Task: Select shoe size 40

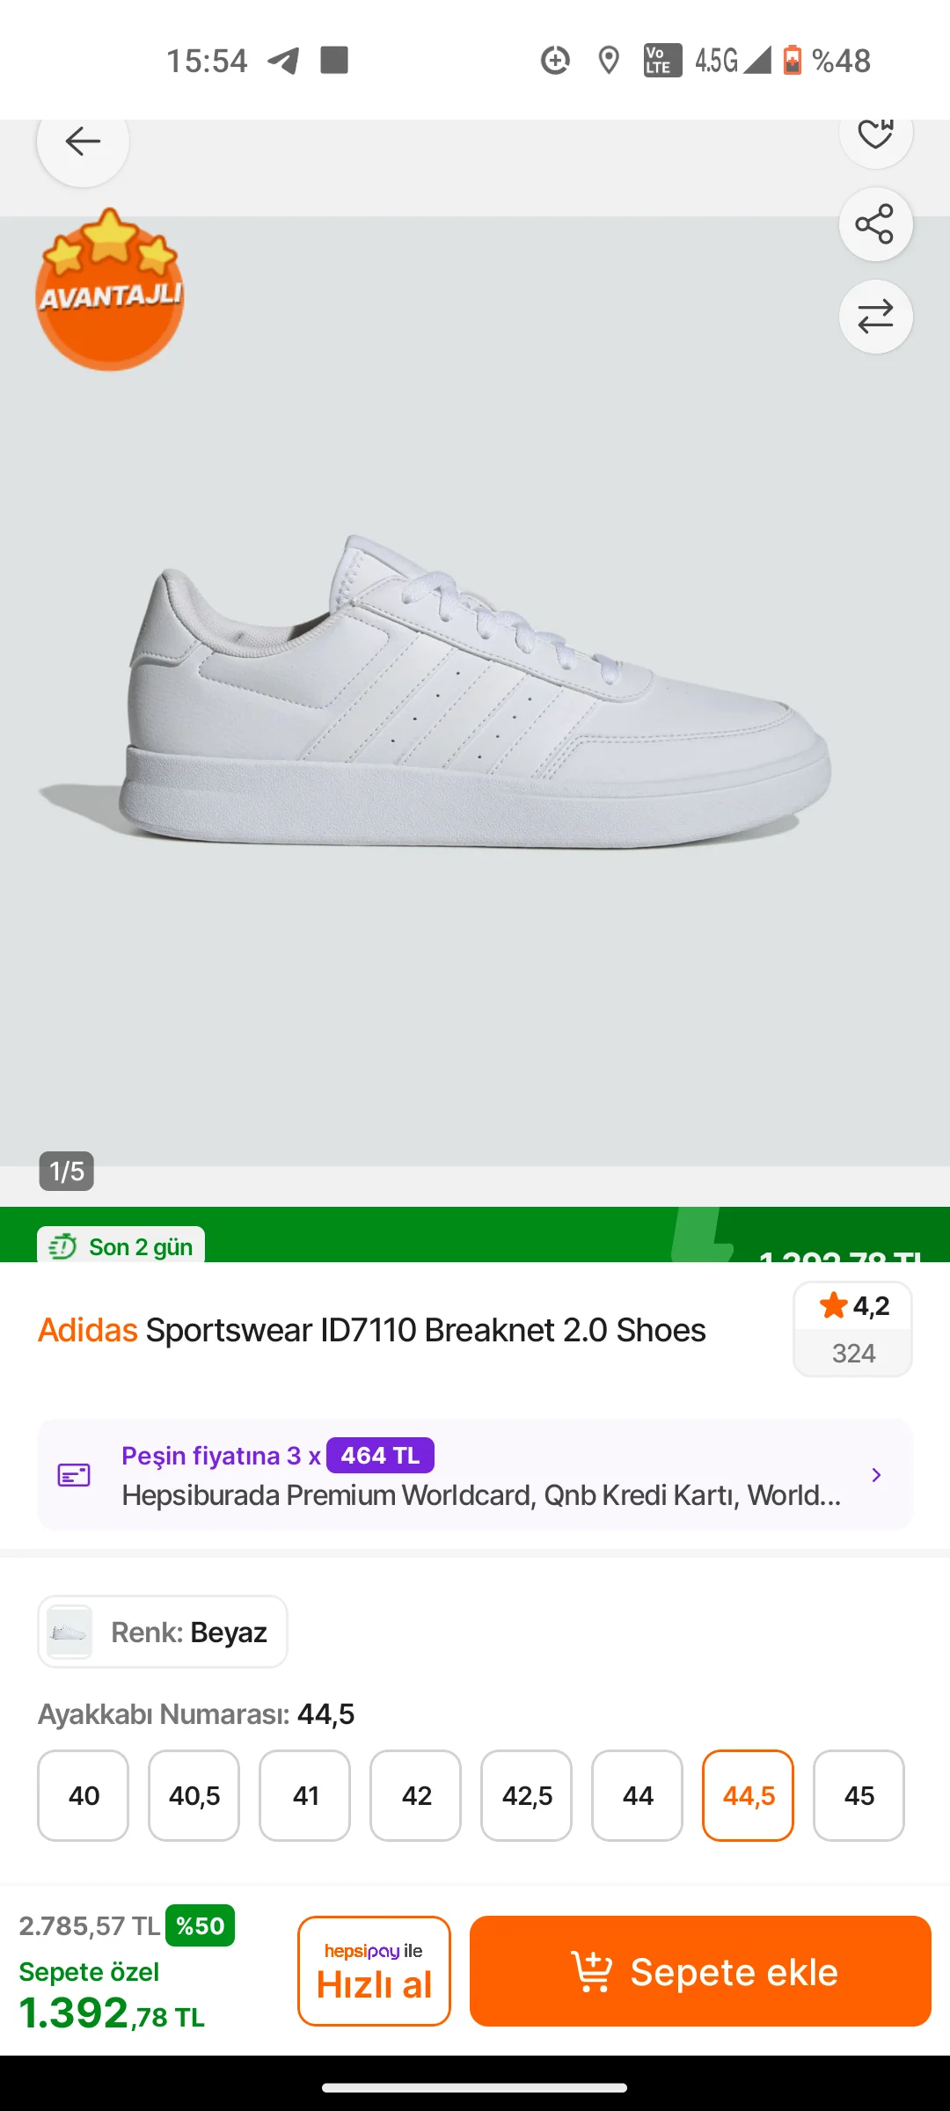Action: [84, 1795]
